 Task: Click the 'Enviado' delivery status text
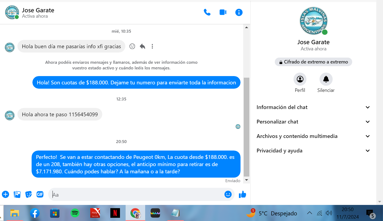(233, 181)
